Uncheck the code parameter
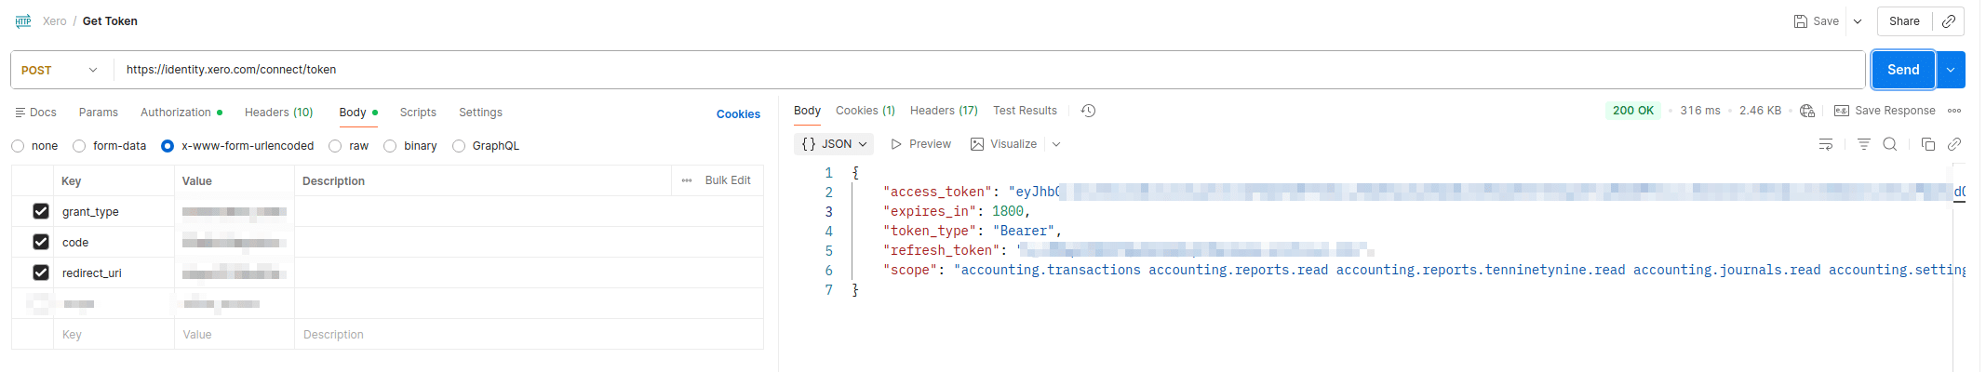1986x372 pixels. pos(41,242)
